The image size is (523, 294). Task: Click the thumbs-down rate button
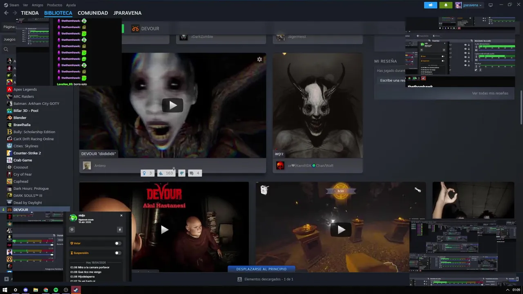(182, 173)
